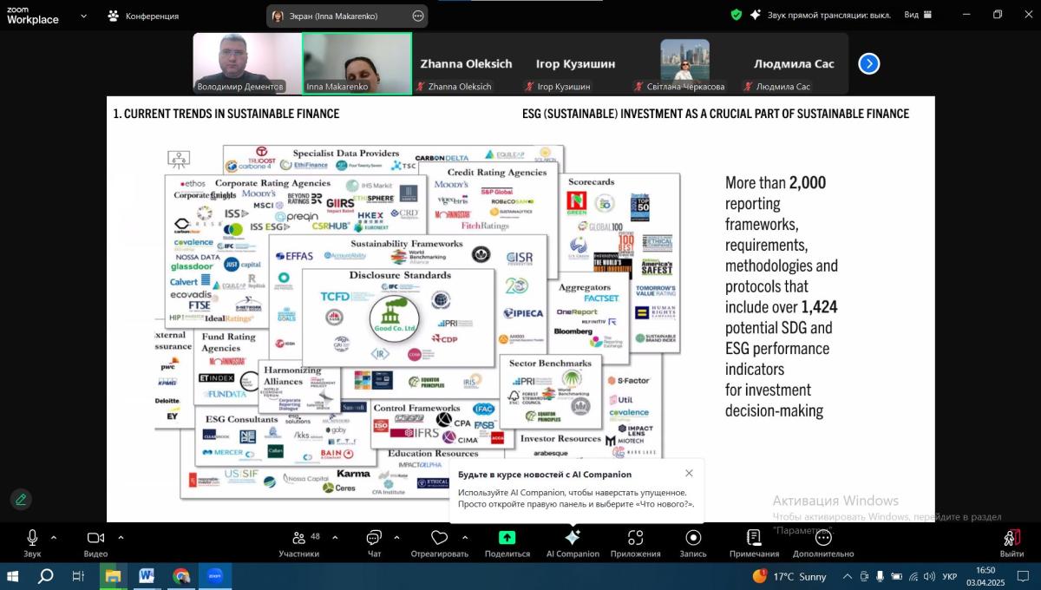
Task: Open the Windows Start menu
Action: click(x=13, y=576)
